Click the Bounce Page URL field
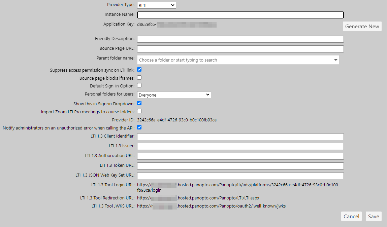Image resolution: width=387 pixels, height=227 pixels. pos(240,49)
